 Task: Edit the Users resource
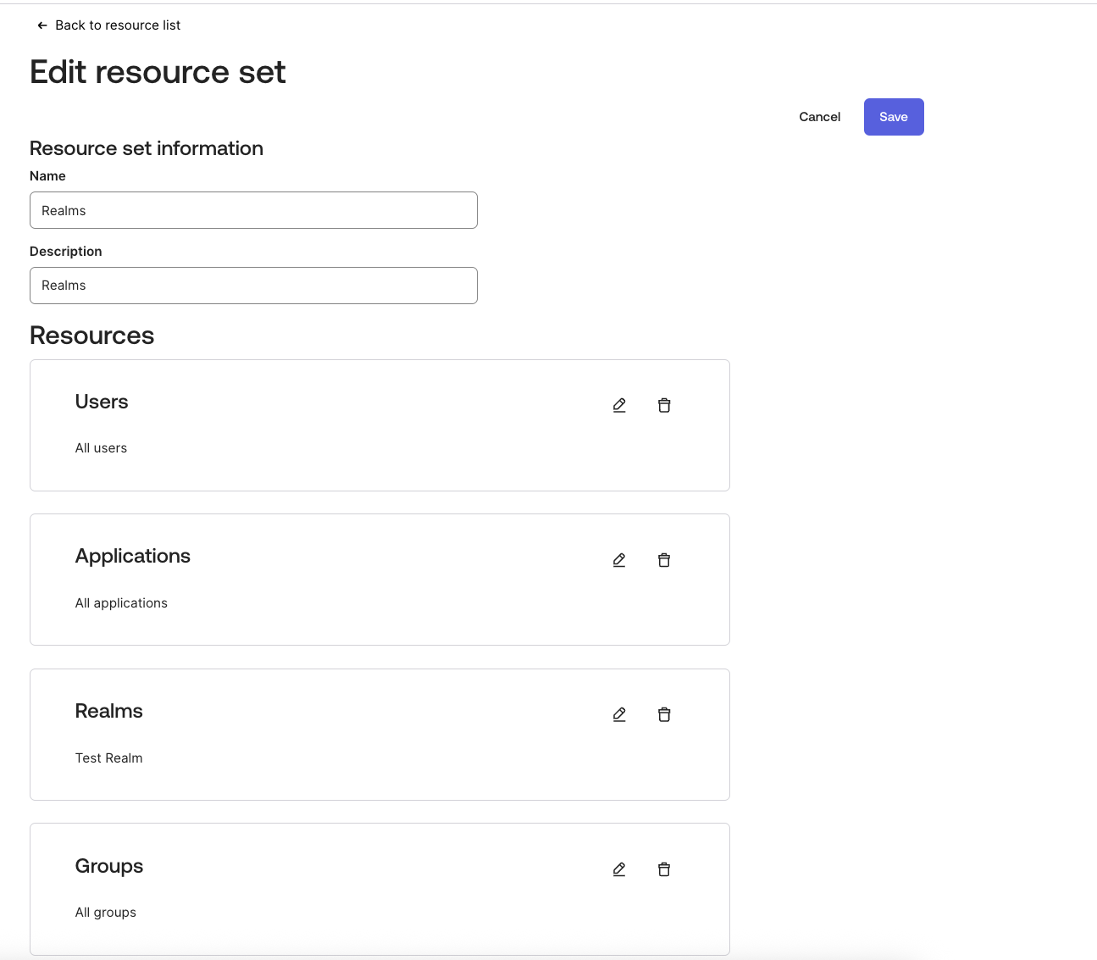tap(619, 406)
